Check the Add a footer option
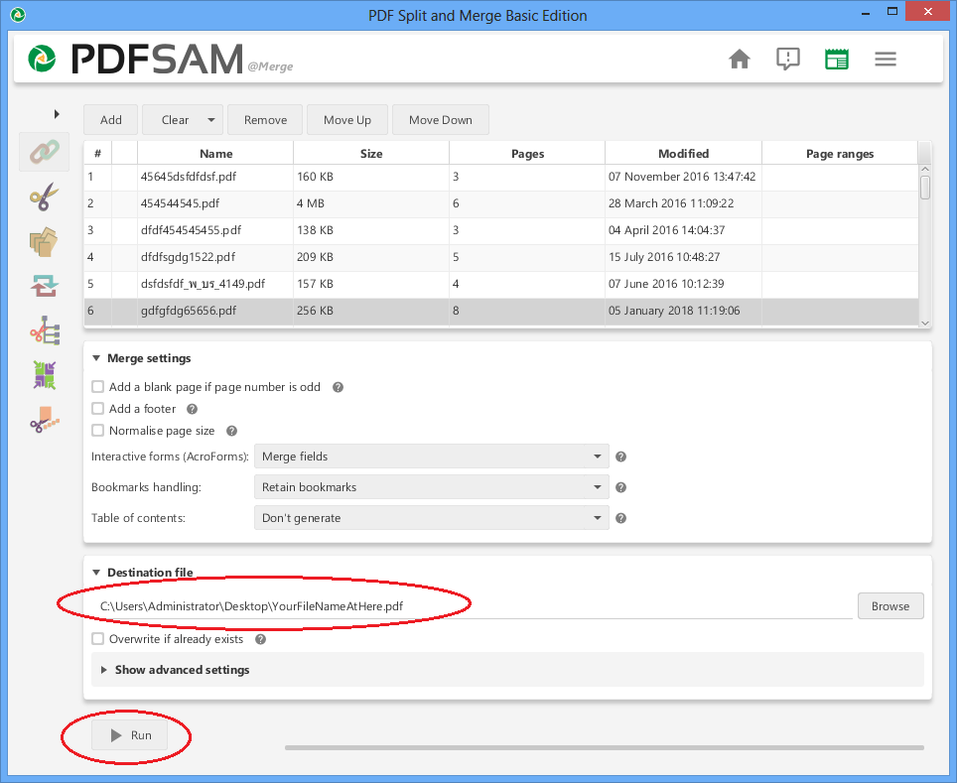 [x=97, y=408]
